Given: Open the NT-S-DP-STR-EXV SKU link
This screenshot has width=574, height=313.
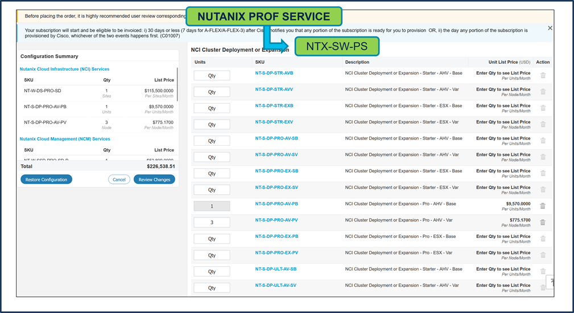Looking at the screenshot, I should 274,122.
